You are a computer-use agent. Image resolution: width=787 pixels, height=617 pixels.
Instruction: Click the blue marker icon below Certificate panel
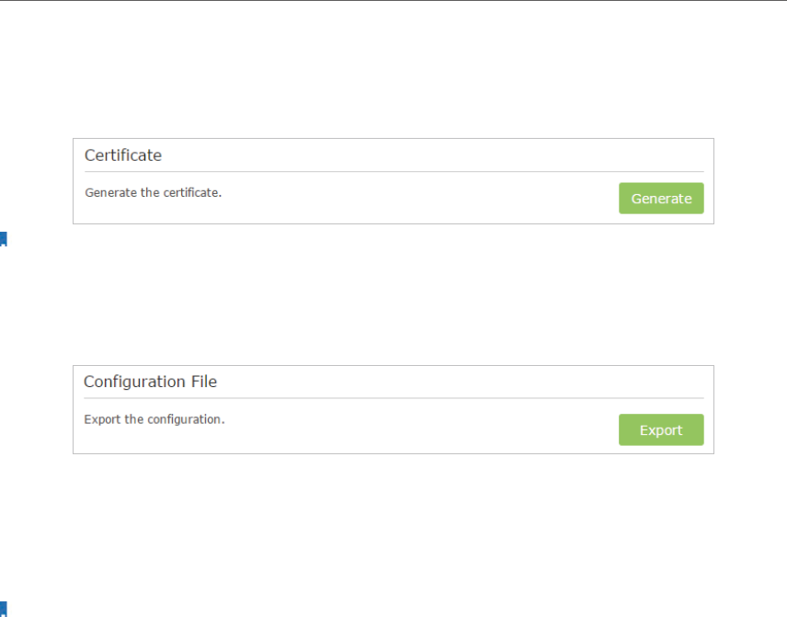(3, 241)
